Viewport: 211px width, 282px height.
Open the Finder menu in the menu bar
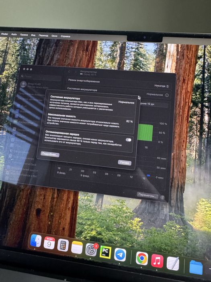tap(4, 34)
